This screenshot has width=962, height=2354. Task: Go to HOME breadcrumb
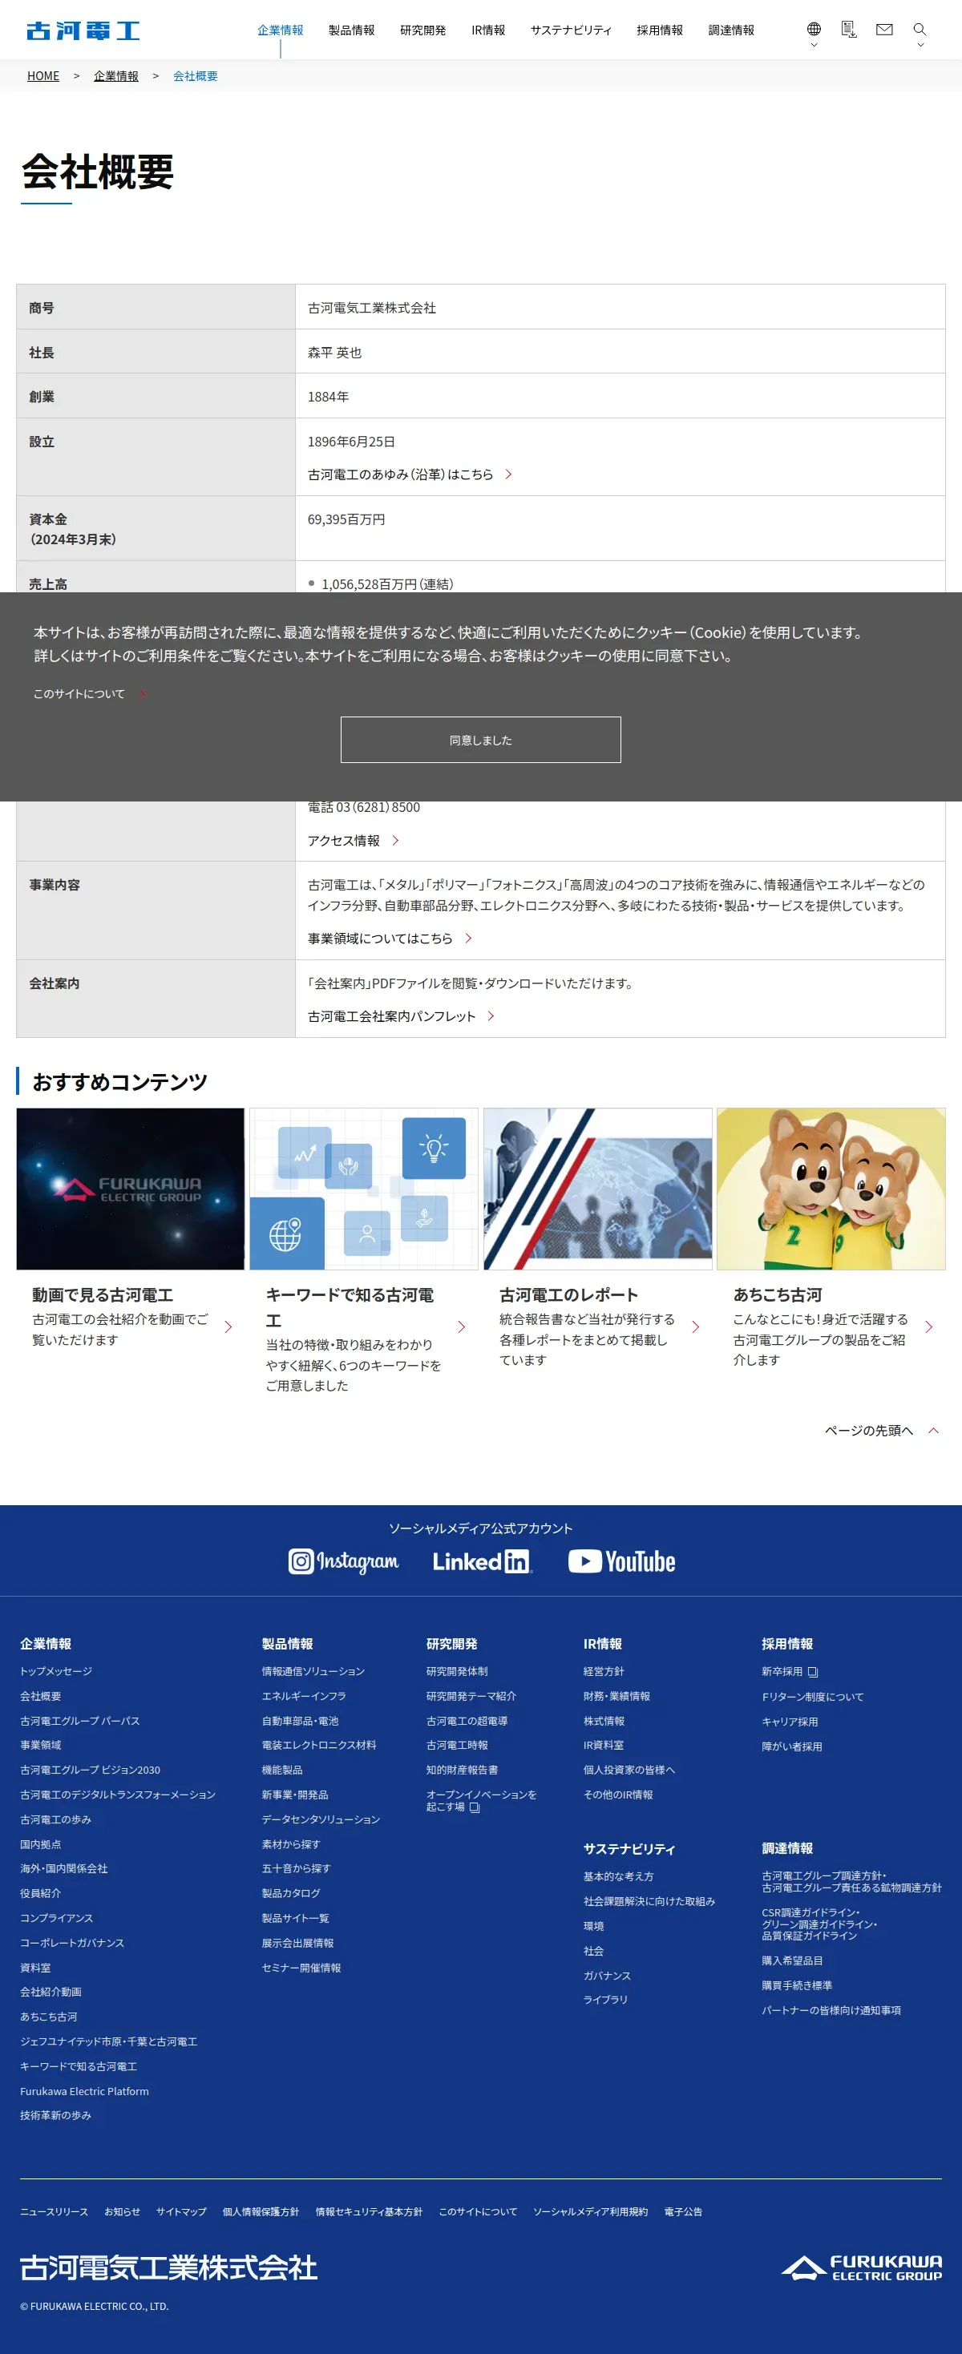coord(43,76)
